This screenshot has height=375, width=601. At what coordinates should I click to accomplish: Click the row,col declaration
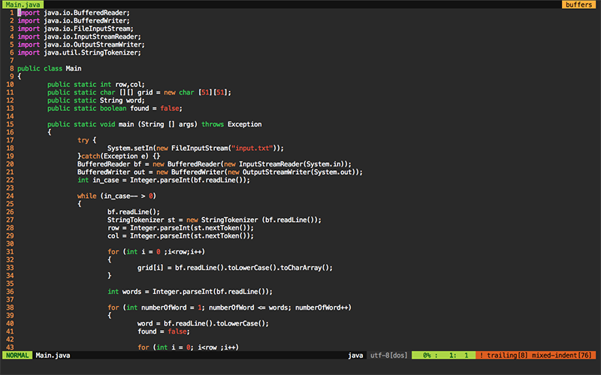click(130, 85)
